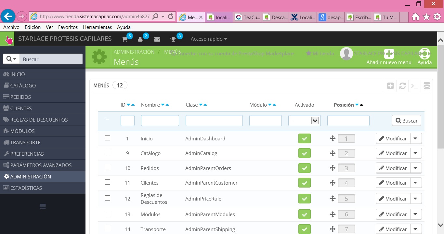Check the box for Inicio row
444x234 pixels.
108,138
